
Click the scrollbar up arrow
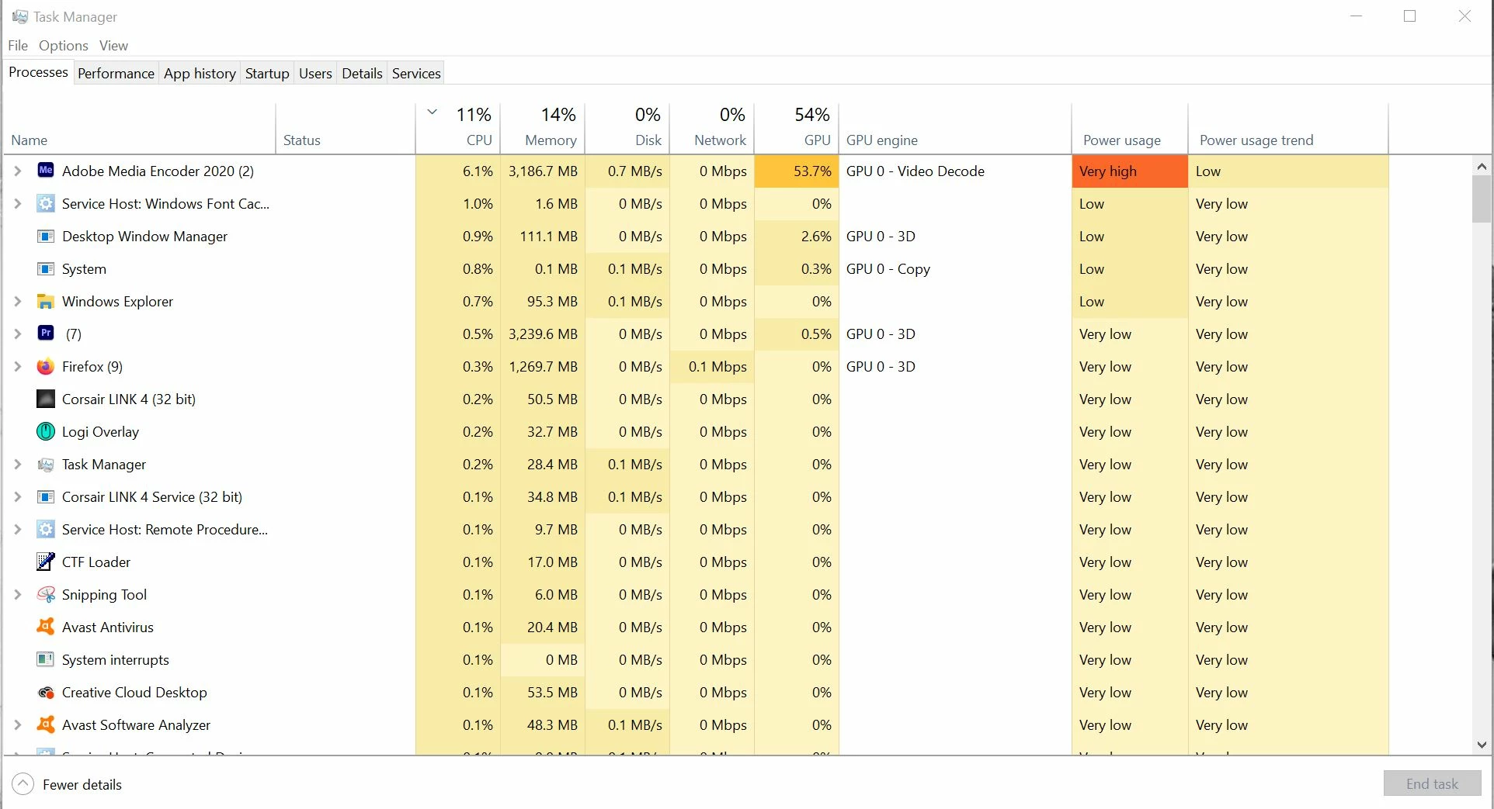click(x=1482, y=166)
